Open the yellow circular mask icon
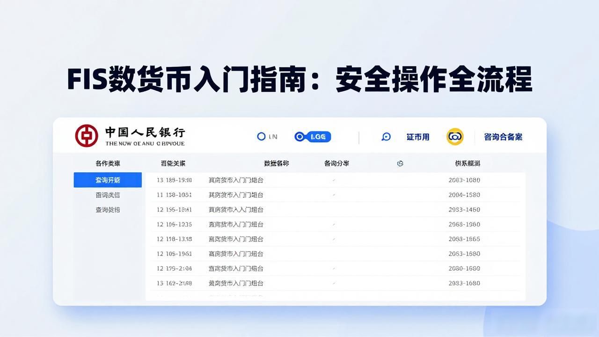This screenshot has width=599, height=337. coord(455,137)
